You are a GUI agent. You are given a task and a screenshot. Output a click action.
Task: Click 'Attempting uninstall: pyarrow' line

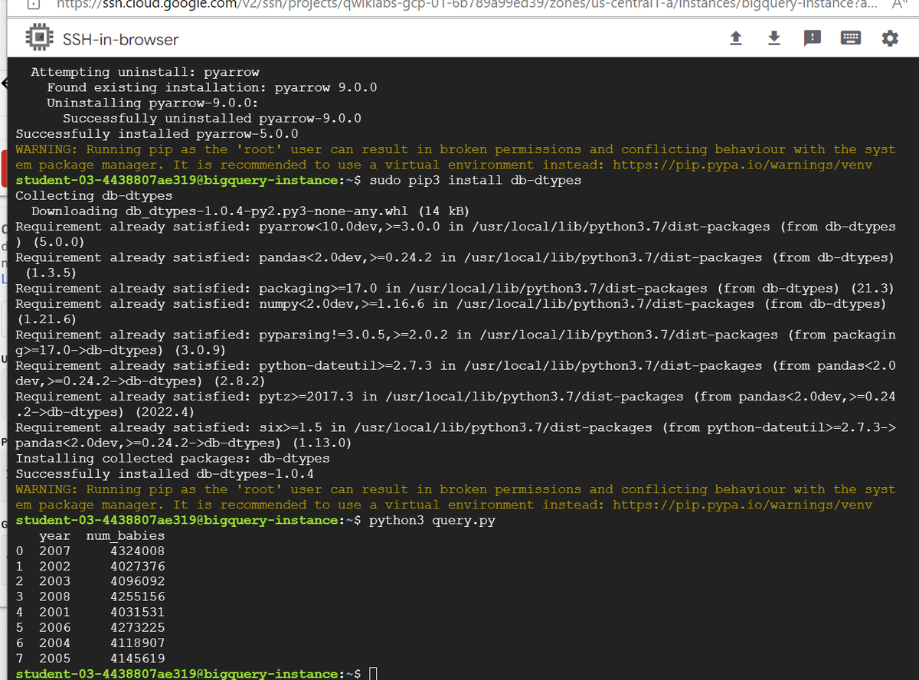(x=146, y=73)
